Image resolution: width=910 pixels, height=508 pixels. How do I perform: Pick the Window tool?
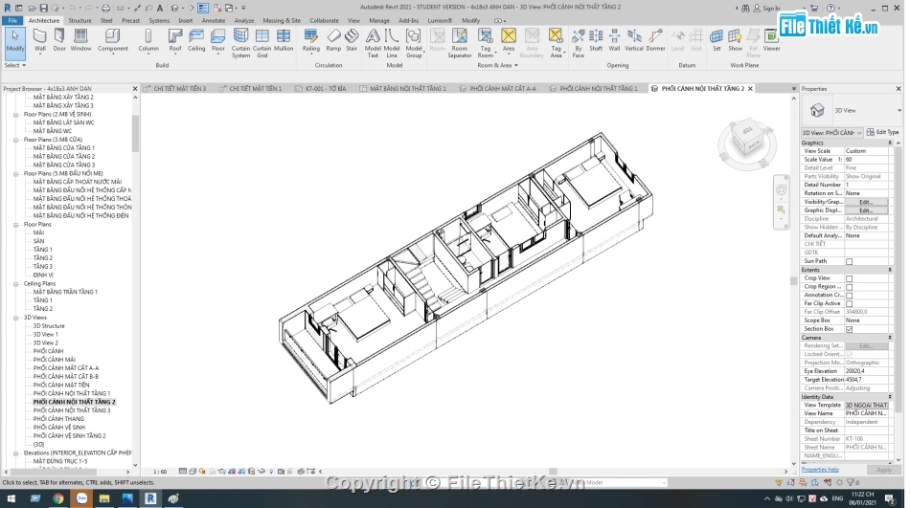(80, 40)
